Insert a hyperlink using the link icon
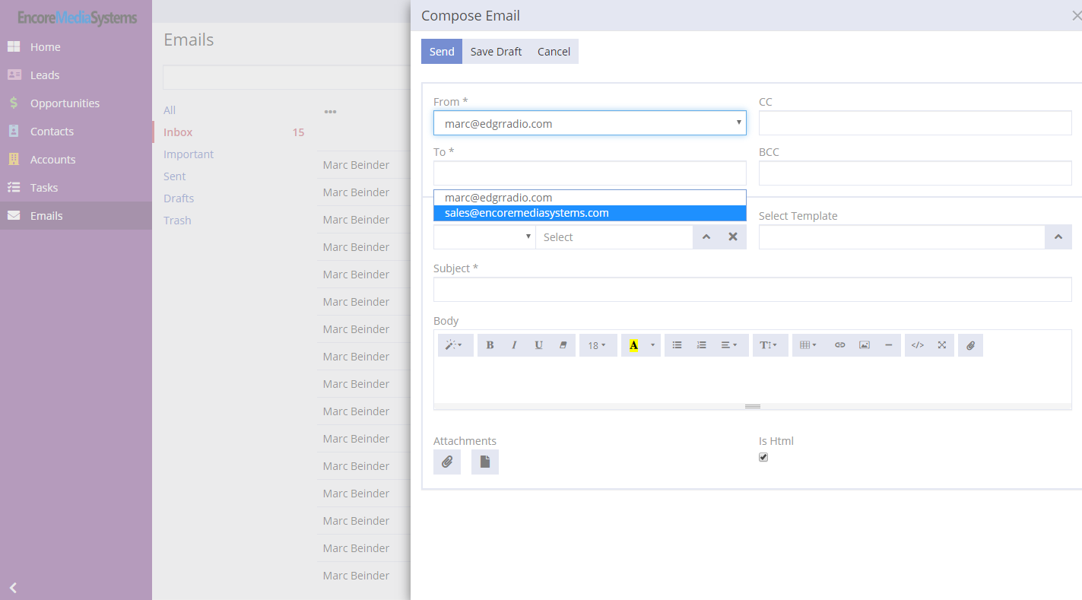Viewport: 1082px width, 600px height. (x=840, y=345)
